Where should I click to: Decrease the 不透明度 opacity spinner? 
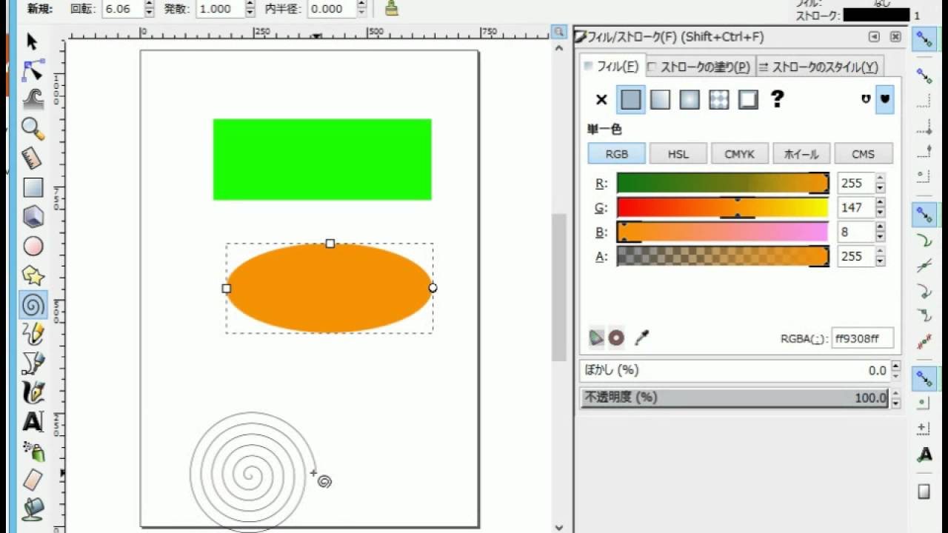point(895,403)
